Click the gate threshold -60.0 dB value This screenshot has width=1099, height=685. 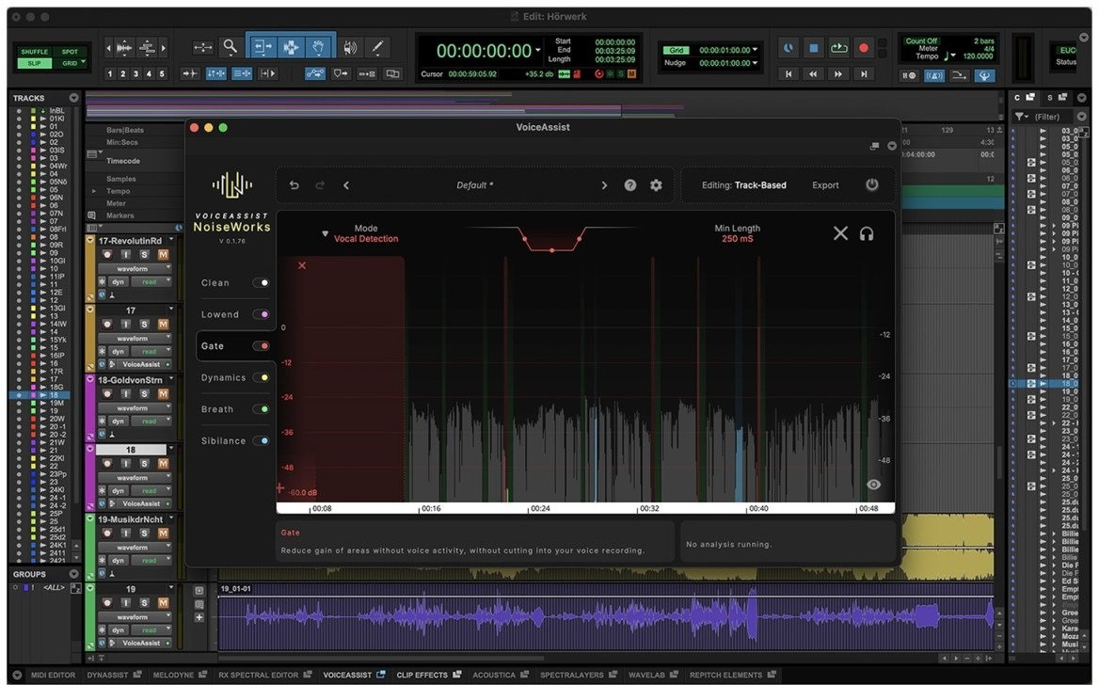point(302,492)
